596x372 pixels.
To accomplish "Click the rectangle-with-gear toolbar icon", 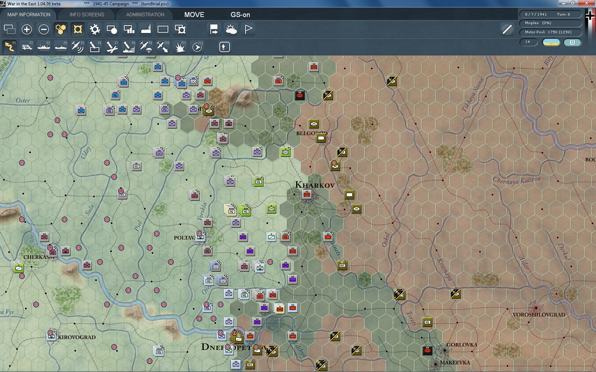I will click(x=180, y=29).
